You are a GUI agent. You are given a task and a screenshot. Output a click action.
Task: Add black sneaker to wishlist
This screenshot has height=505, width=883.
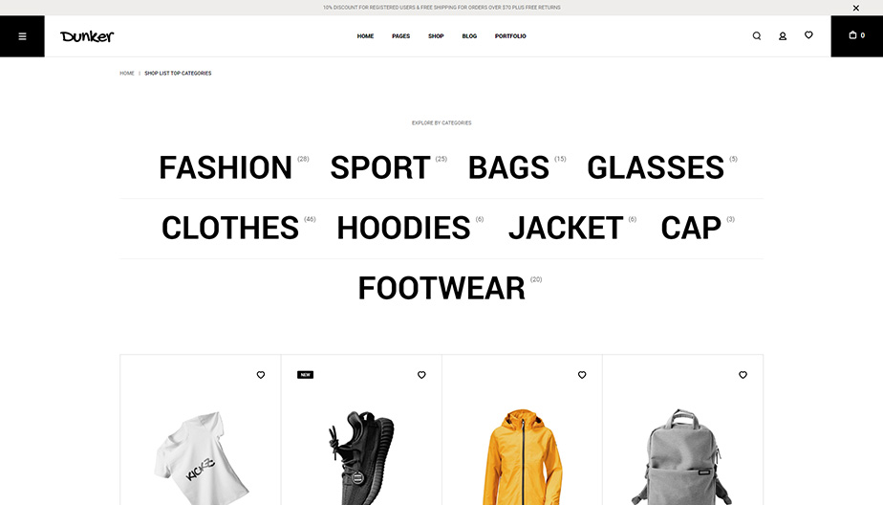click(x=421, y=375)
